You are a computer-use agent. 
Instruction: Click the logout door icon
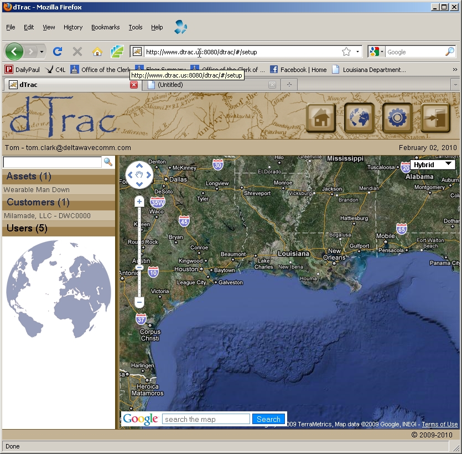coord(435,118)
